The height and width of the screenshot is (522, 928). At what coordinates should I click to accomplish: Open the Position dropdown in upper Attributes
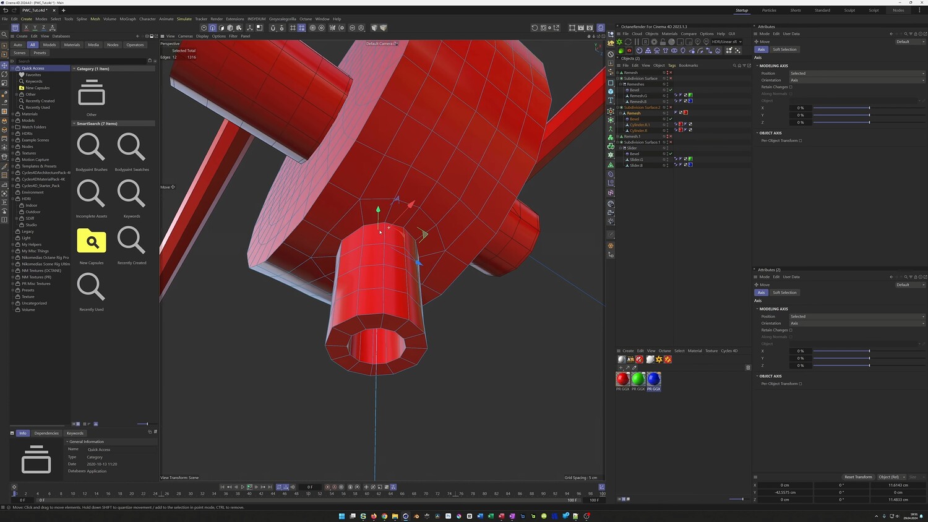(x=857, y=74)
